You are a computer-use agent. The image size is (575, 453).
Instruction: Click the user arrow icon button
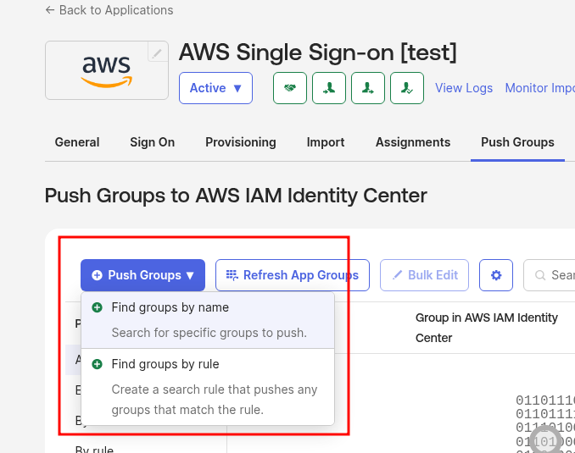click(x=368, y=88)
